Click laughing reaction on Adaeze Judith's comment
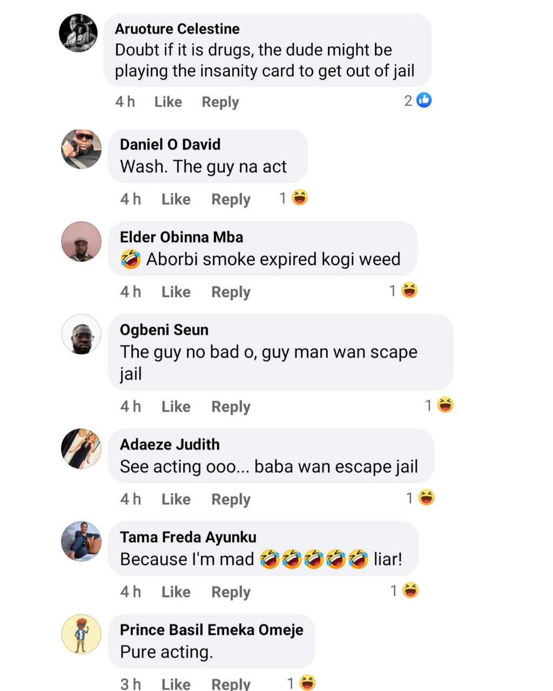Screen dimensions: 553x691 [427, 498]
